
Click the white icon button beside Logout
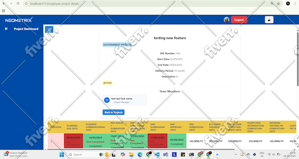269,20
